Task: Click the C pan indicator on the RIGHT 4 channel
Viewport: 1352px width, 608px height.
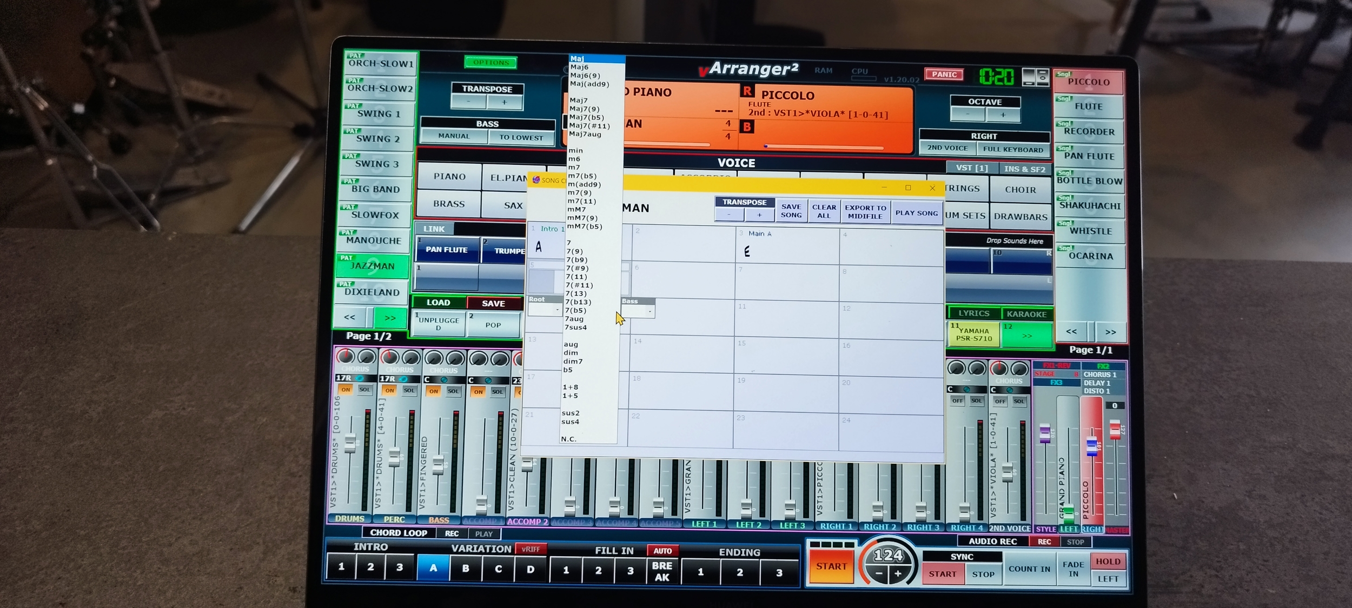Action: click(966, 389)
